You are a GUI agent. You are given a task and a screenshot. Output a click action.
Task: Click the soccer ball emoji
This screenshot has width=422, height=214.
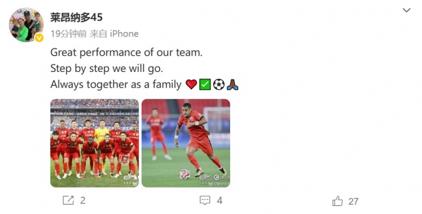[218, 85]
